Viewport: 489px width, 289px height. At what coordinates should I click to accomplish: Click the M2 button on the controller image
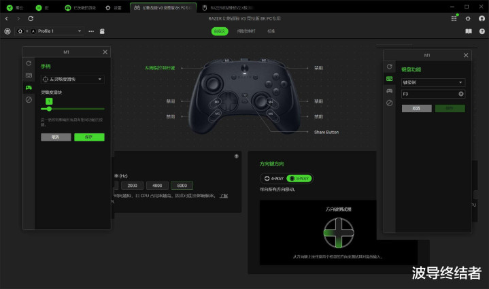click(263, 60)
